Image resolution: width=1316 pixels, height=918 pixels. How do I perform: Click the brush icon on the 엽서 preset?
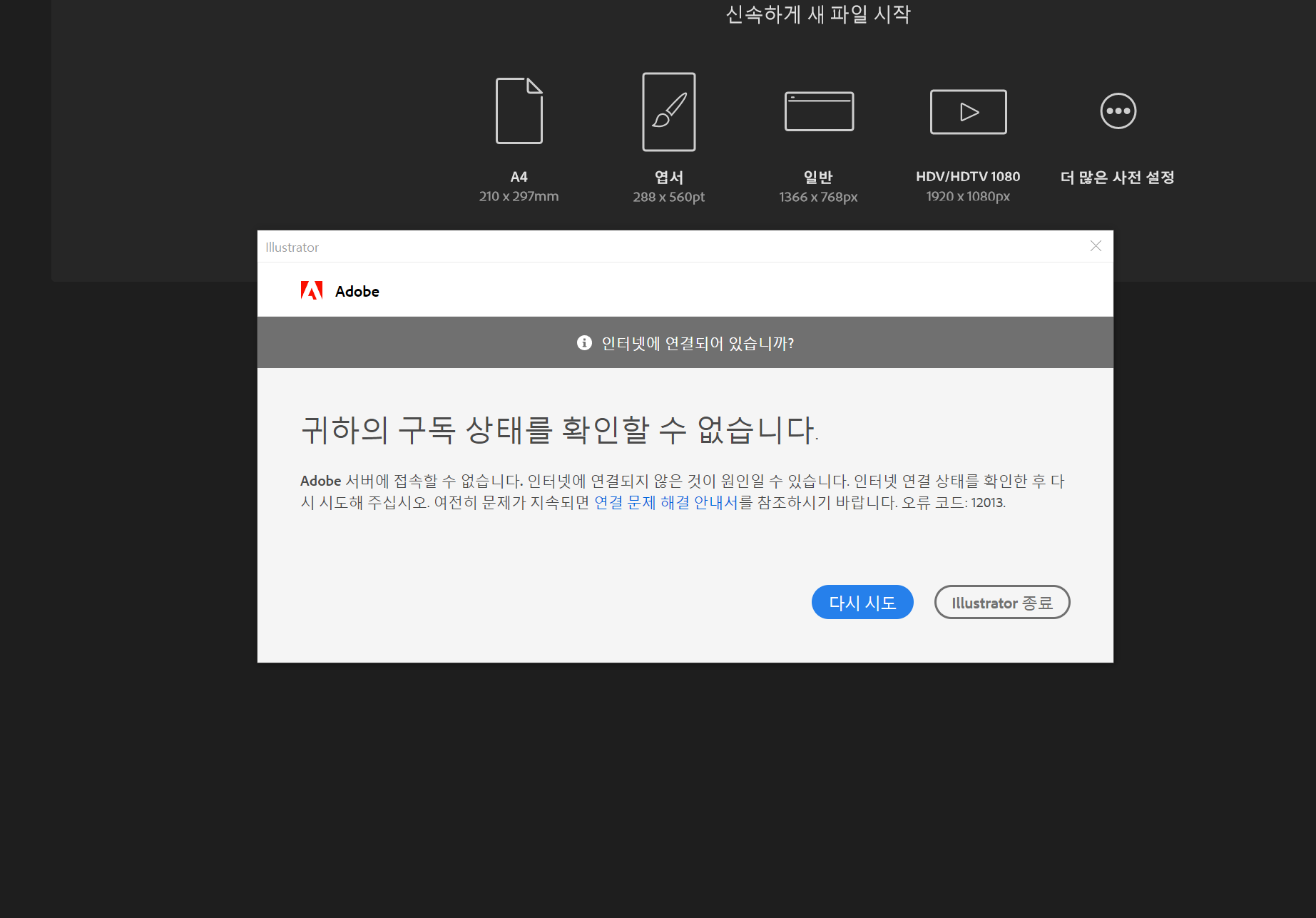click(x=668, y=111)
